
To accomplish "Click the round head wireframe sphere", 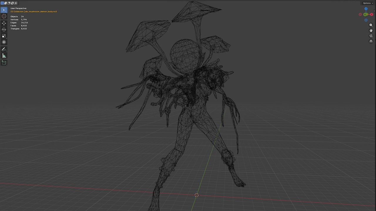I will tap(186, 56).
